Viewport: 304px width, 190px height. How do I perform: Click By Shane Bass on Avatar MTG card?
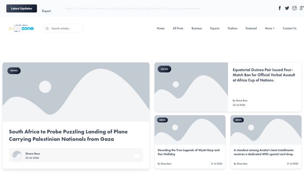tap(241, 164)
